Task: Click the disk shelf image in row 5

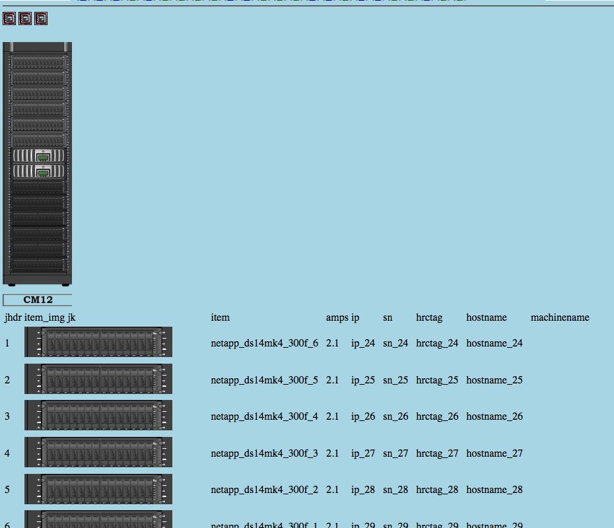Action: coord(98,489)
